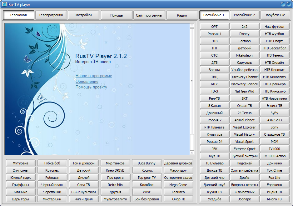
Task: Show the Зарубежные channel list
Action: [x=275, y=15]
